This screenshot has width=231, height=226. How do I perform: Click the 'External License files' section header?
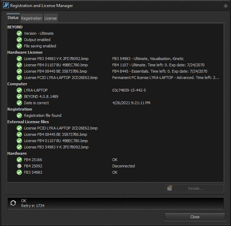point(28,122)
